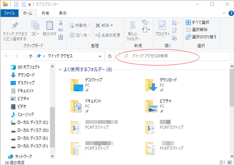Select Local Disk (C:) in navigation pane
The width and height of the screenshot is (234, 165).
pyautogui.click(x=30, y=122)
